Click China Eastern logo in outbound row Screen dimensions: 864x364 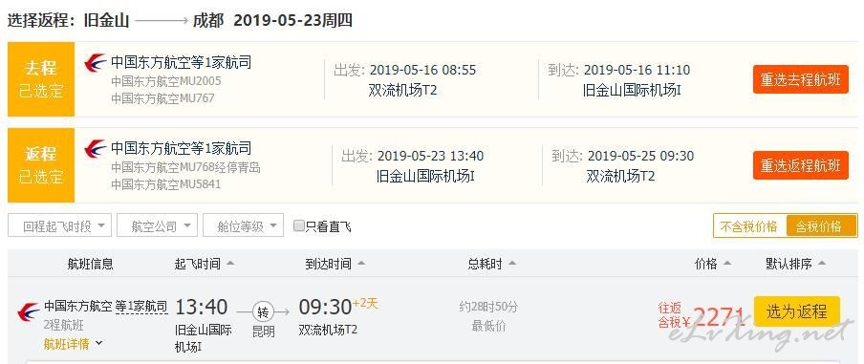pyautogui.click(x=96, y=63)
